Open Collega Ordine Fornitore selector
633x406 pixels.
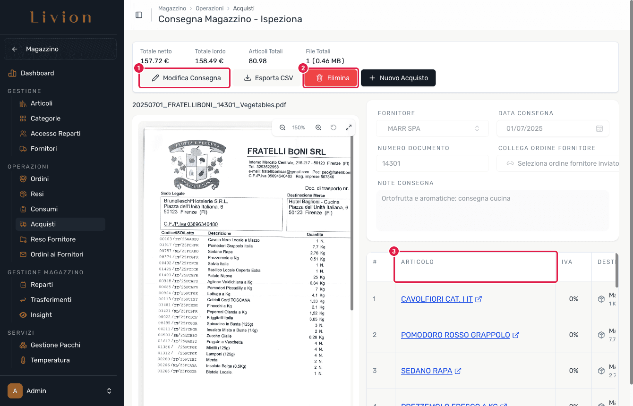(x=558, y=163)
